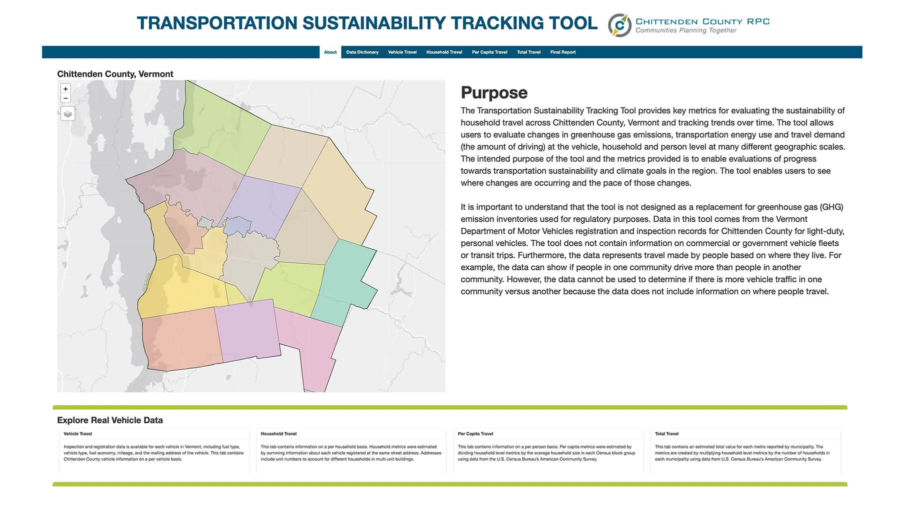The width and height of the screenshot is (900, 506).
Task: Open the Household Travel tab
Action: (444, 52)
